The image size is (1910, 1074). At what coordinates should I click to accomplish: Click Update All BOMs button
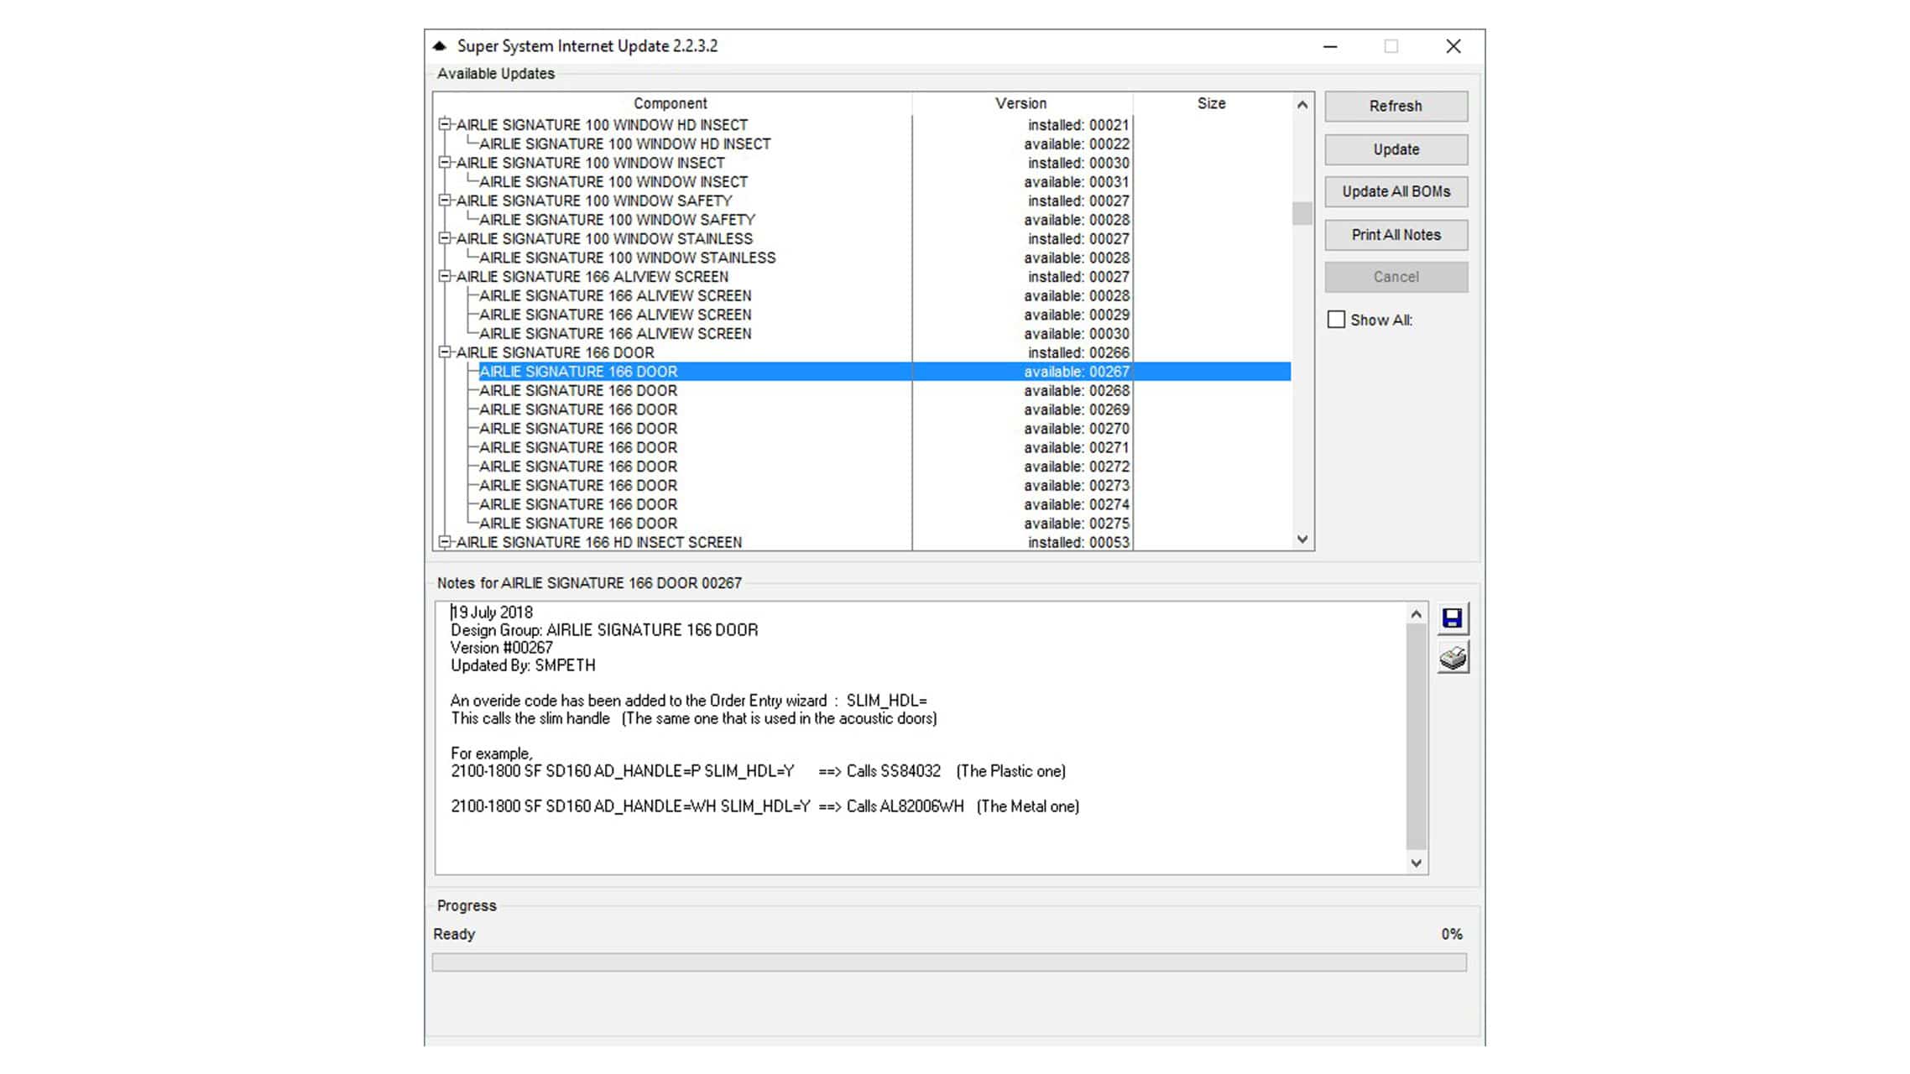click(x=1397, y=190)
